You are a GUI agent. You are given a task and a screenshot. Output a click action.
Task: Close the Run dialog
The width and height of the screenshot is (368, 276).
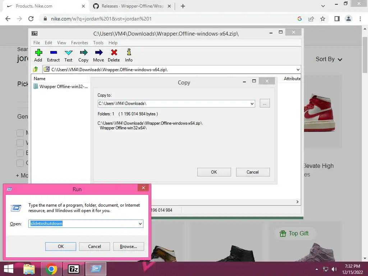143,188
